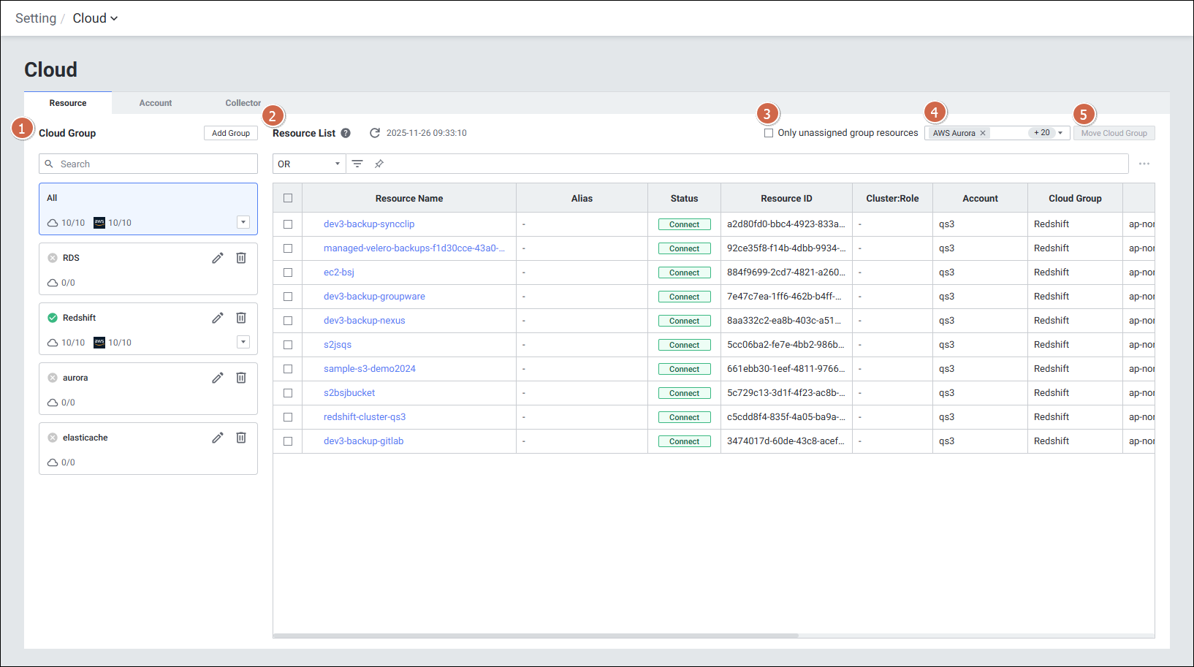Image resolution: width=1194 pixels, height=667 pixels.
Task: Edit the RDS cloud group
Action: 218,258
